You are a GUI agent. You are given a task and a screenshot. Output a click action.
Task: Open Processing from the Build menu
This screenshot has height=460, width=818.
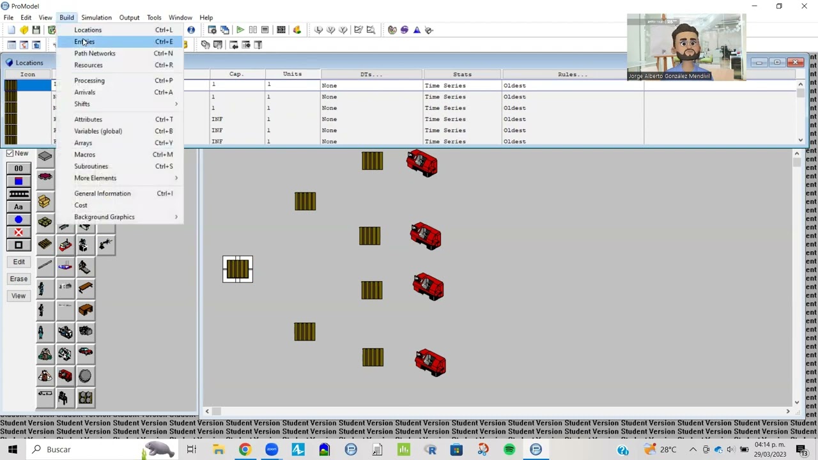pos(120,80)
